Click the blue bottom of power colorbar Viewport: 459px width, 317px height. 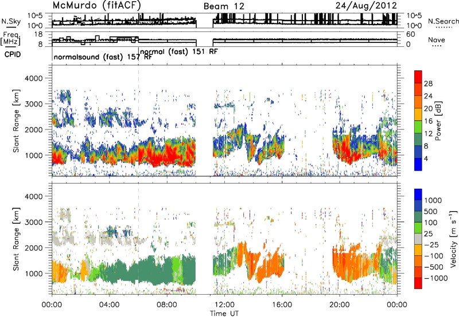(x=418, y=165)
